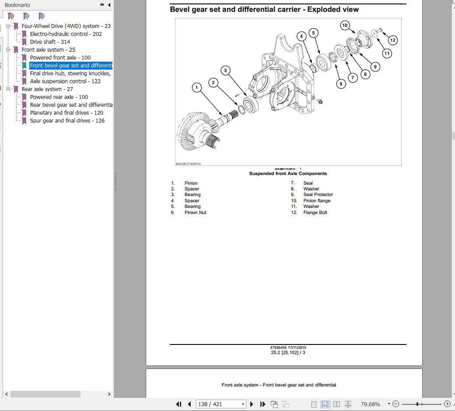Click the bookmark icon beside Planetary and final drives
455x411 pixels.
24,112
